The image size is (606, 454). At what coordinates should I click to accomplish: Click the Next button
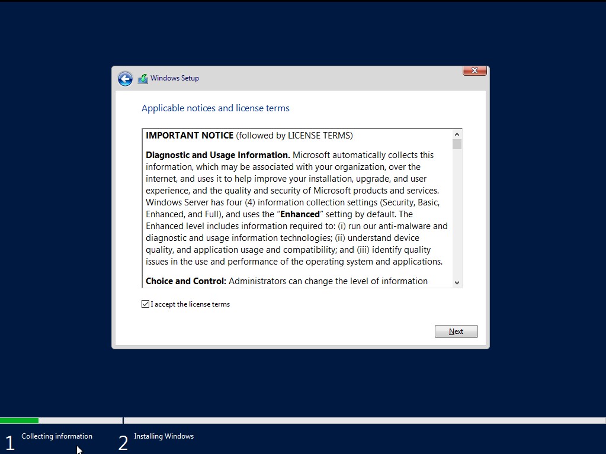(456, 331)
